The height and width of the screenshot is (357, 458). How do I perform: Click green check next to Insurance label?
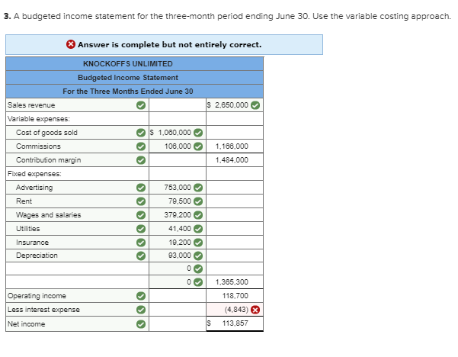[141, 243]
